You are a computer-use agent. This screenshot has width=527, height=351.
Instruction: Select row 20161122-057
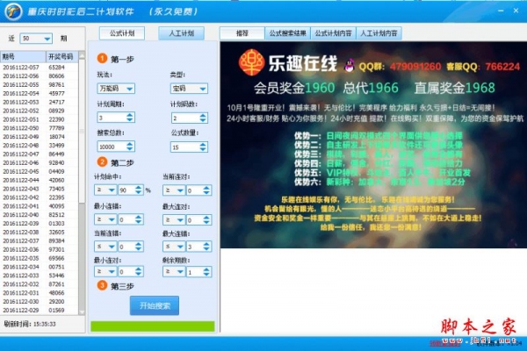tap(39, 68)
